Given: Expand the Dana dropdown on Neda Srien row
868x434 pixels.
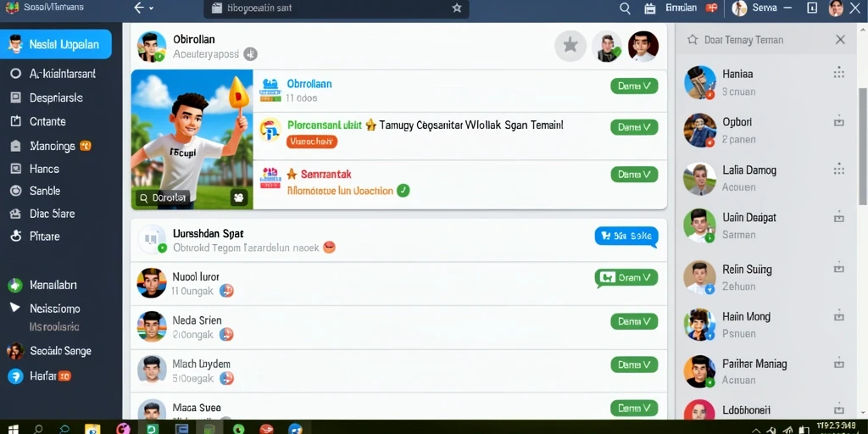Looking at the screenshot, I should point(634,321).
